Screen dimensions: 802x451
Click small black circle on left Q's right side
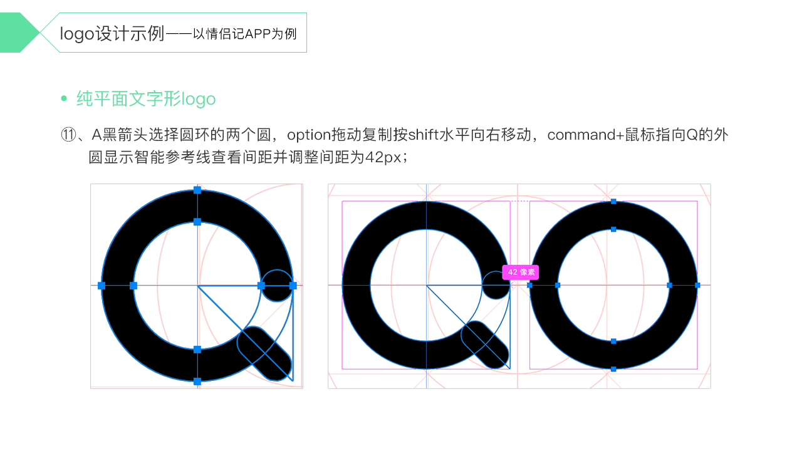(x=277, y=286)
